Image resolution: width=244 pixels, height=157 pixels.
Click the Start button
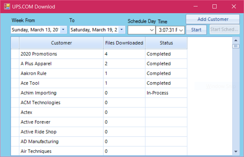196,30
